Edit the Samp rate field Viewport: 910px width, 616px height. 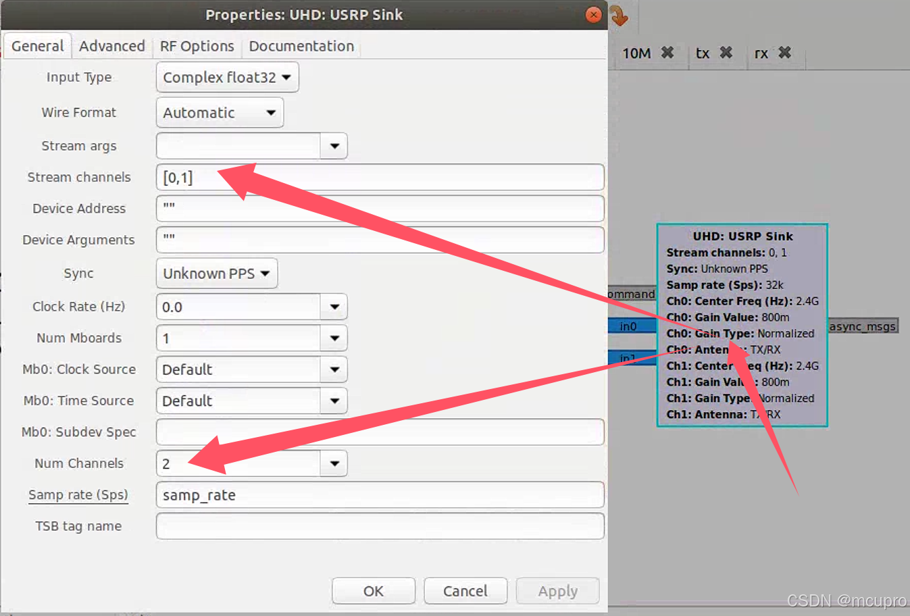pos(380,495)
